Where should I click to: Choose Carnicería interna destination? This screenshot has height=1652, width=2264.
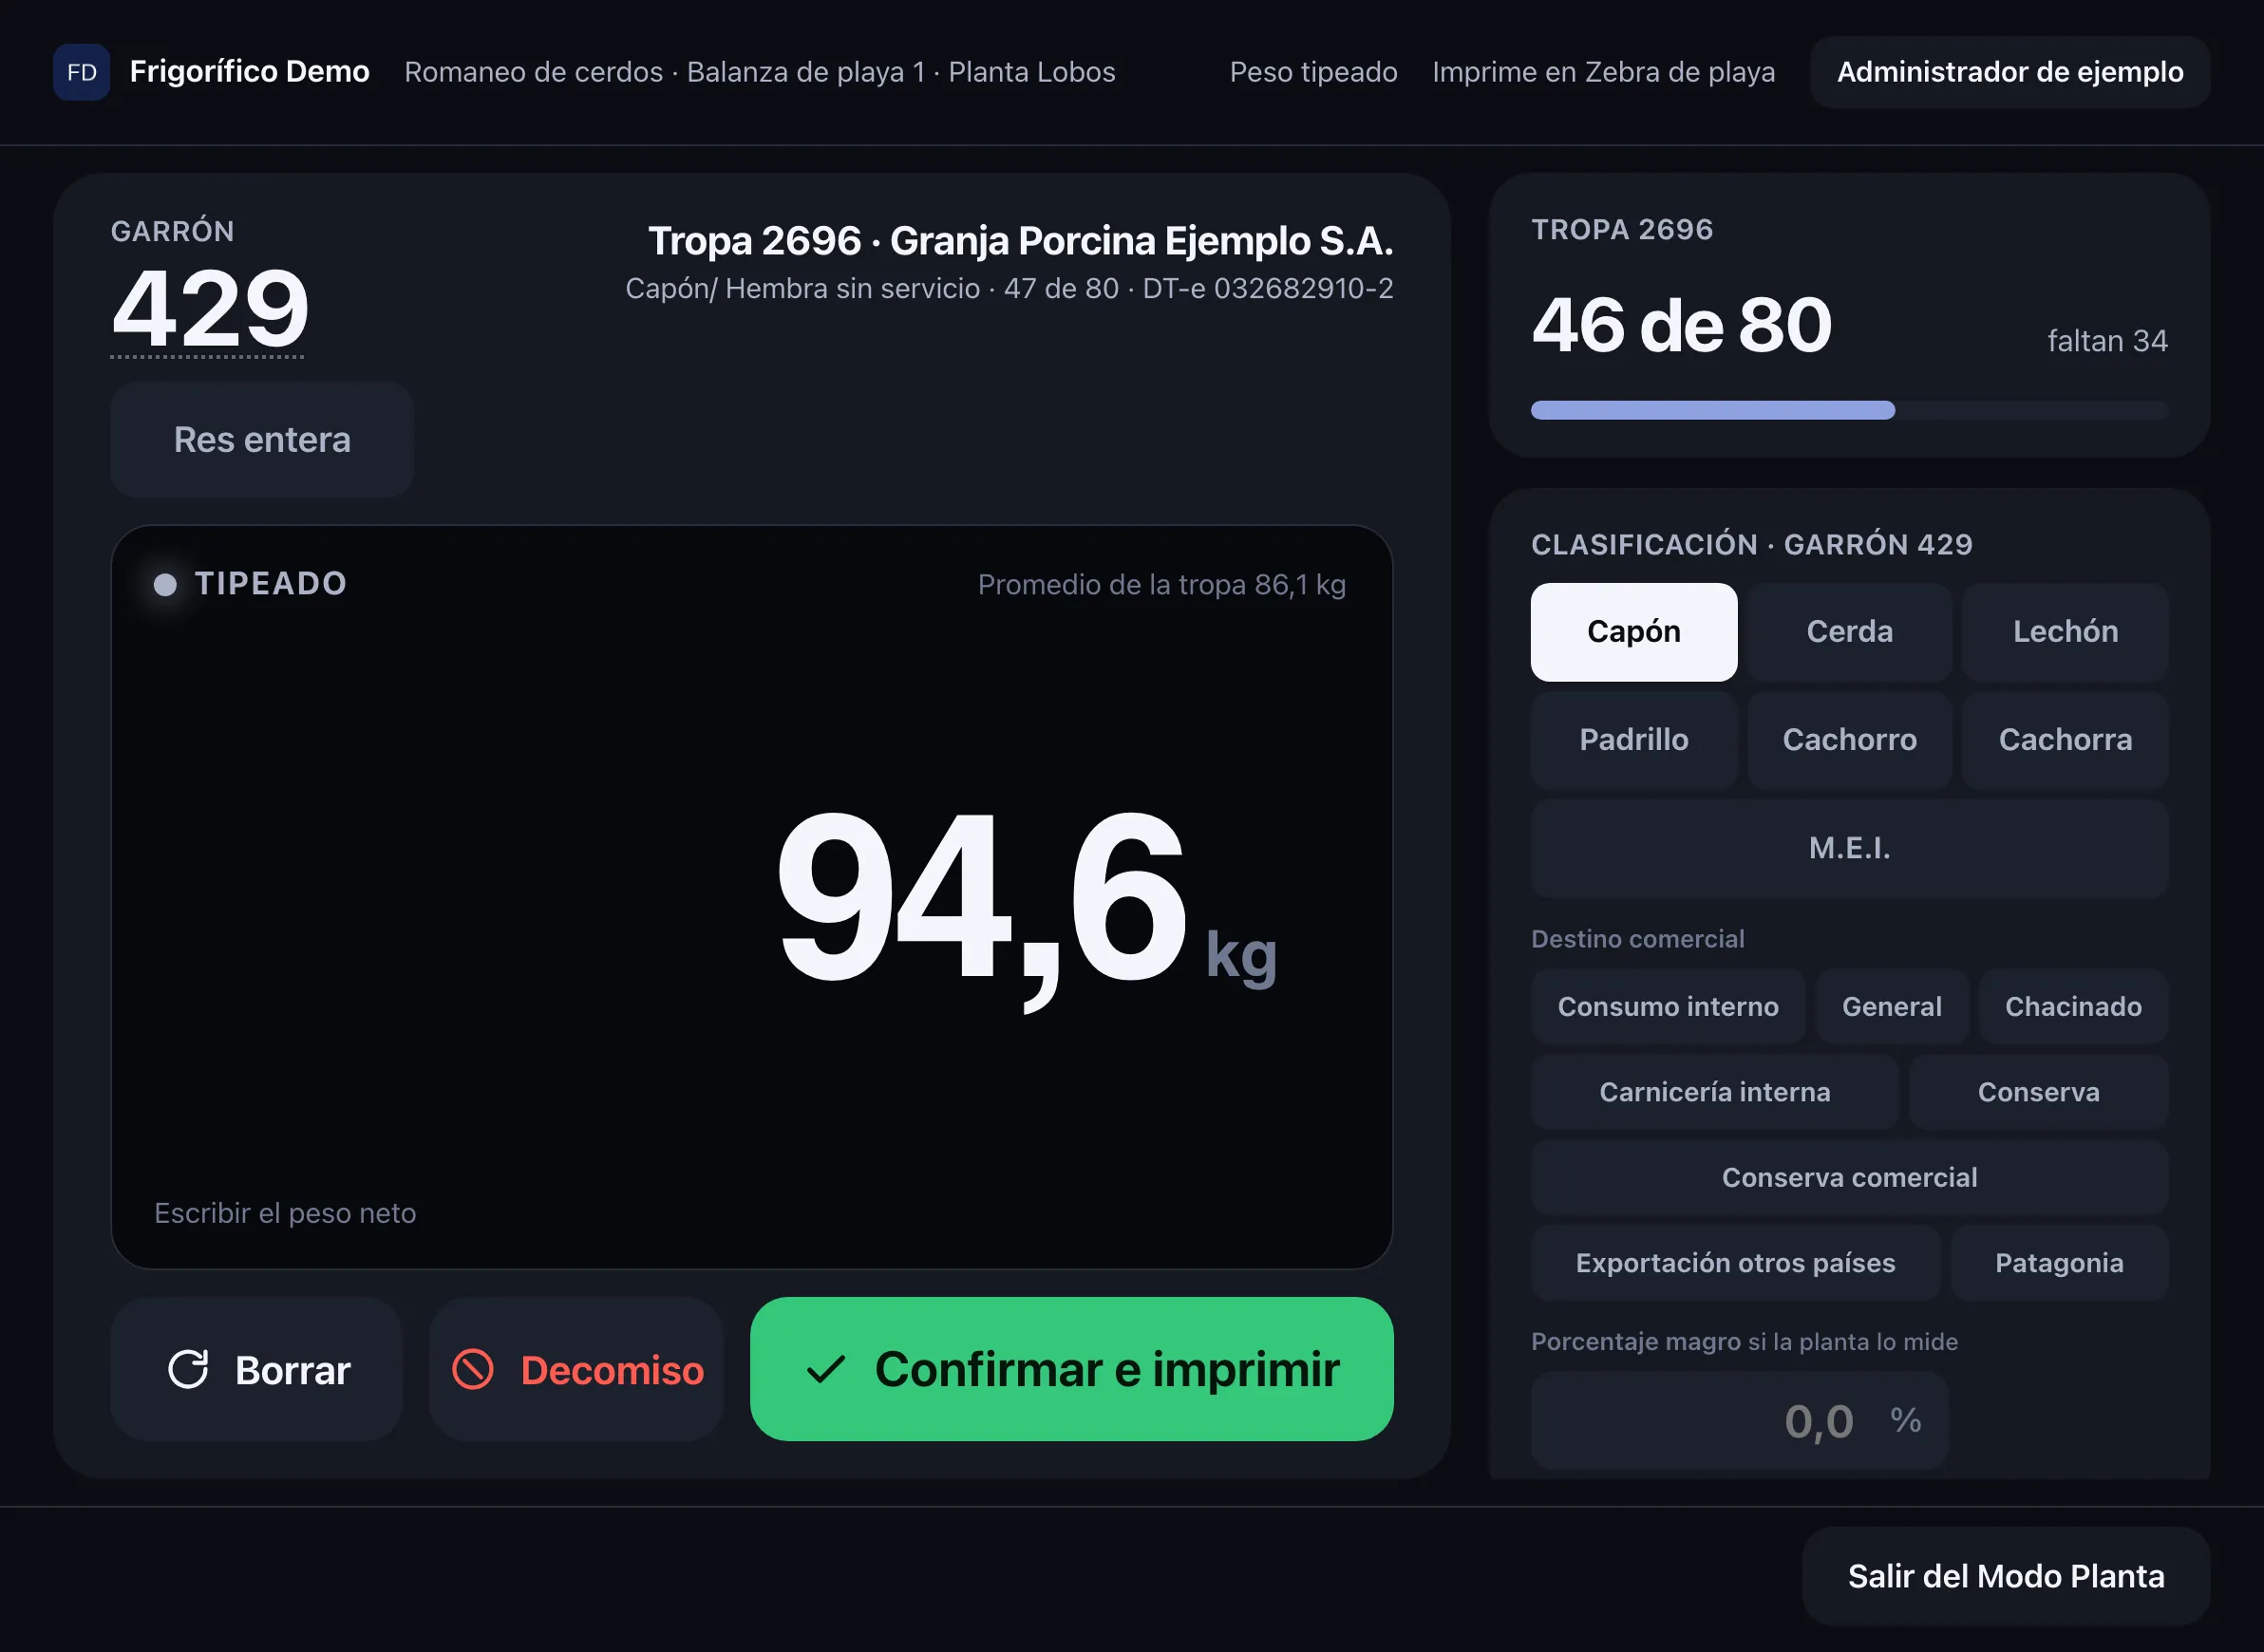pyautogui.click(x=1715, y=1092)
